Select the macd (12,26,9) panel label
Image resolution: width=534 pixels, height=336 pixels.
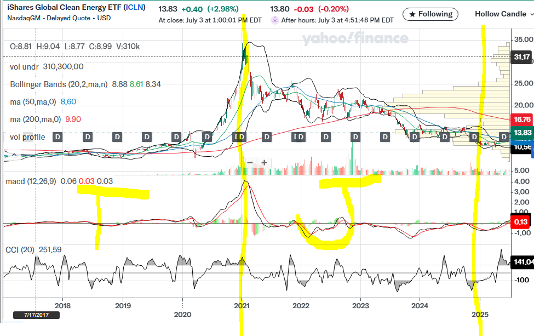[x=31, y=181]
